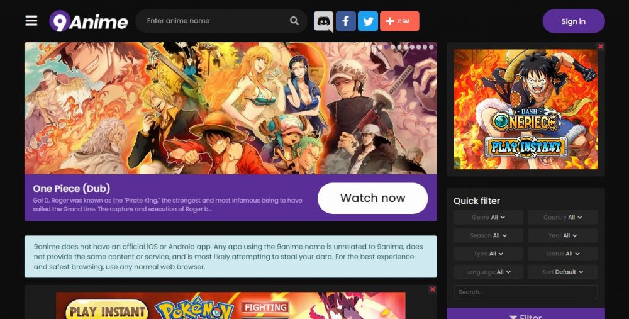Click Watch now button
Image resolution: width=629 pixels, height=319 pixels.
coord(372,198)
